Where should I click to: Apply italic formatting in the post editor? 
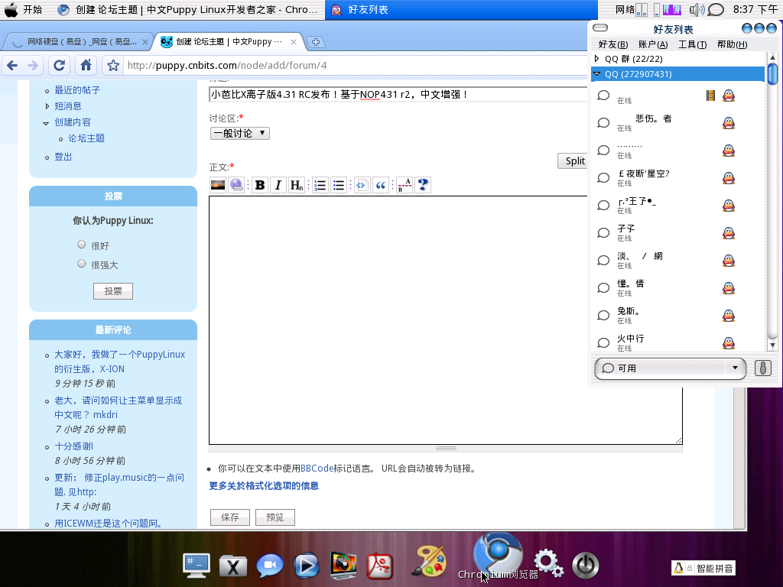click(x=278, y=185)
